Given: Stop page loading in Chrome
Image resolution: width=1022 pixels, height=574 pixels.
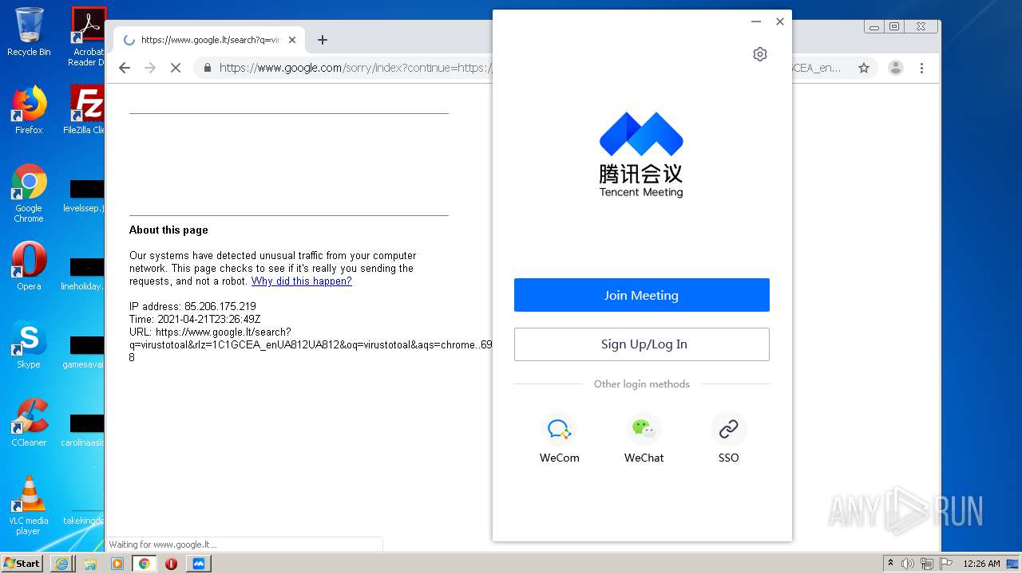Looking at the screenshot, I should (x=176, y=68).
